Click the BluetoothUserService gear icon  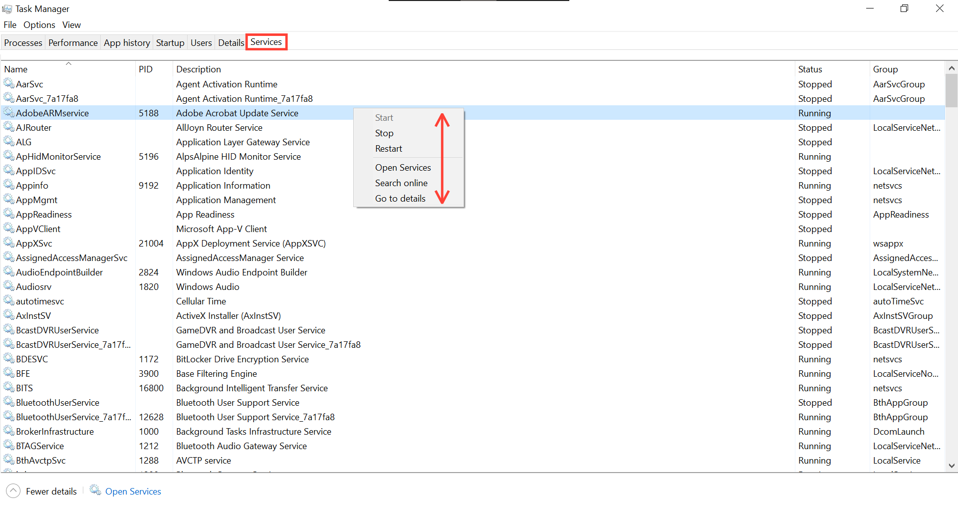click(x=8, y=402)
